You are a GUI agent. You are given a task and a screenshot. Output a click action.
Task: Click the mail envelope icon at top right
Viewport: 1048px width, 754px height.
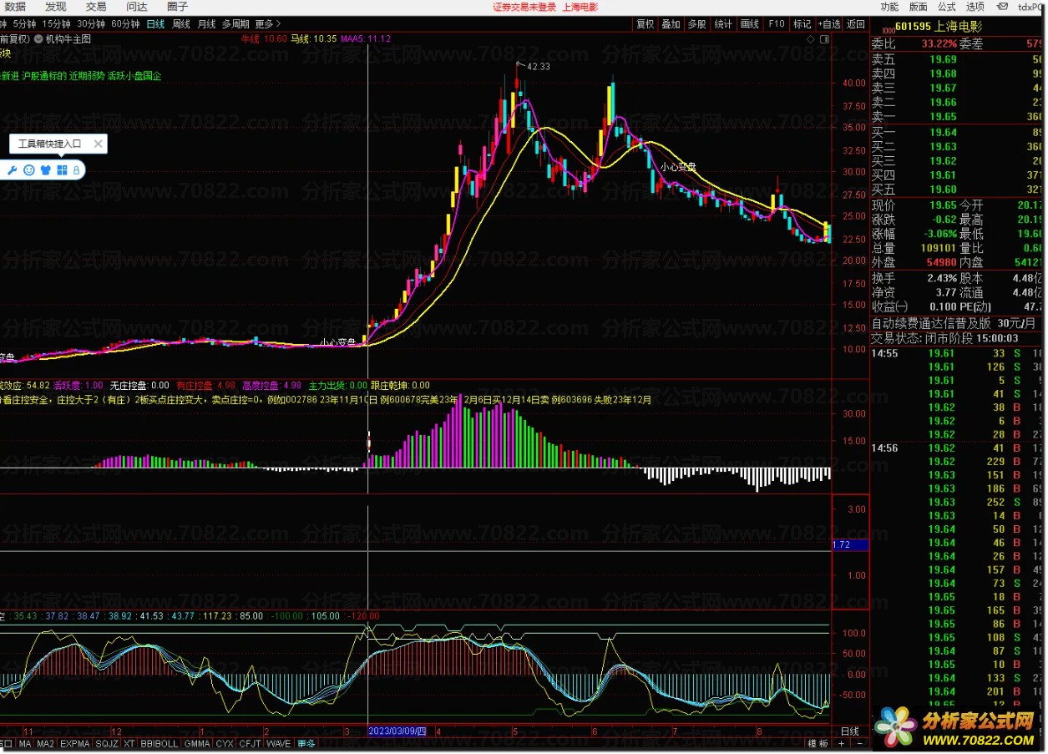click(1003, 7)
